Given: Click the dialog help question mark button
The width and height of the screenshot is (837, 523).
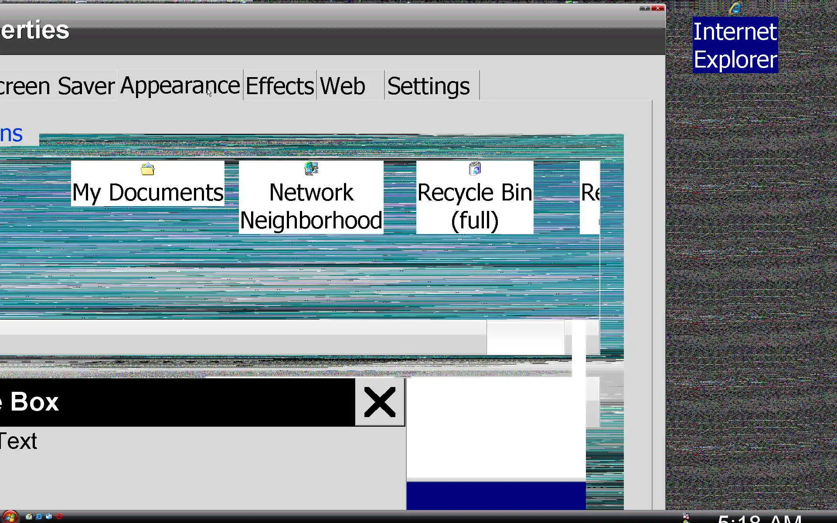Looking at the screenshot, I should pyautogui.click(x=645, y=8).
